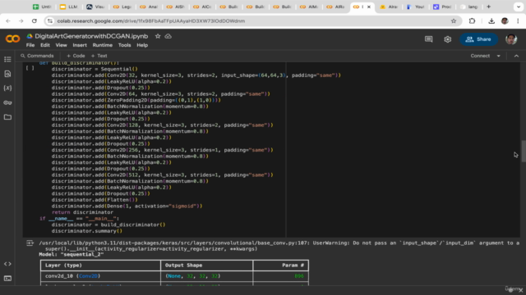The height and width of the screenshot is (295, 526).
Task: Click the 'discriminator.summary()' line
Action: coord(87,231)
